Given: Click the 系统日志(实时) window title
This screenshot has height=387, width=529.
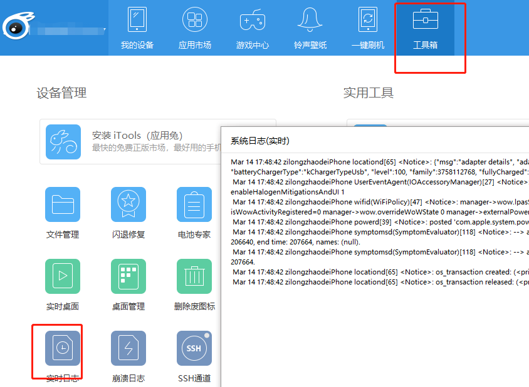Looking at the screenshot, I should 260,141.
